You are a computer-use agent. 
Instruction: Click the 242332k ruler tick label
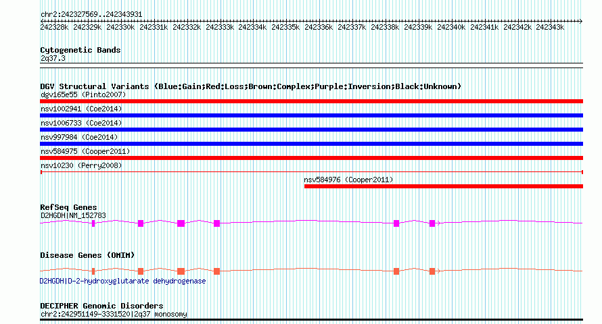coord(187,27)
